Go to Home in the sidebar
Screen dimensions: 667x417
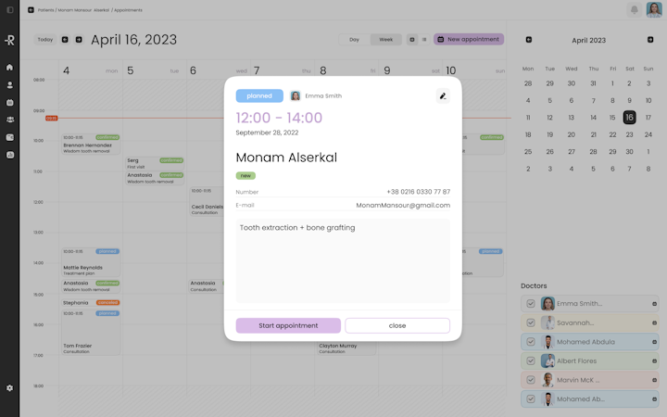(10, 68)
